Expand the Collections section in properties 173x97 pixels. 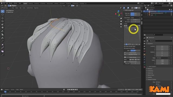pos(150,71)
